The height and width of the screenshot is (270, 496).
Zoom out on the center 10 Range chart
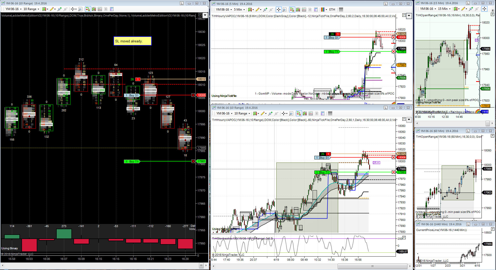point(276,113)
